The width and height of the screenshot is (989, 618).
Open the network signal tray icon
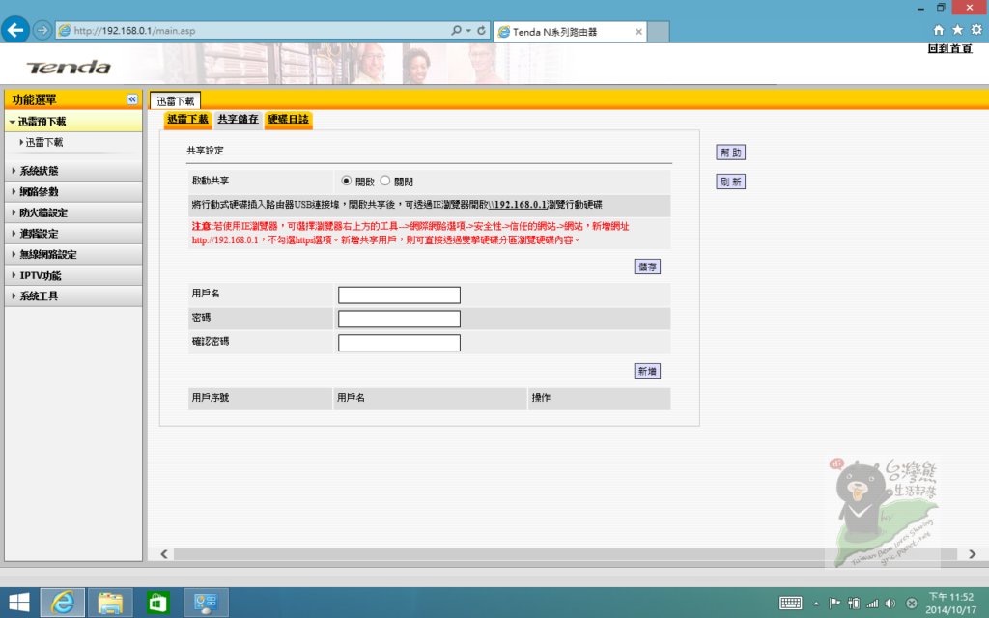pos(872,604)
